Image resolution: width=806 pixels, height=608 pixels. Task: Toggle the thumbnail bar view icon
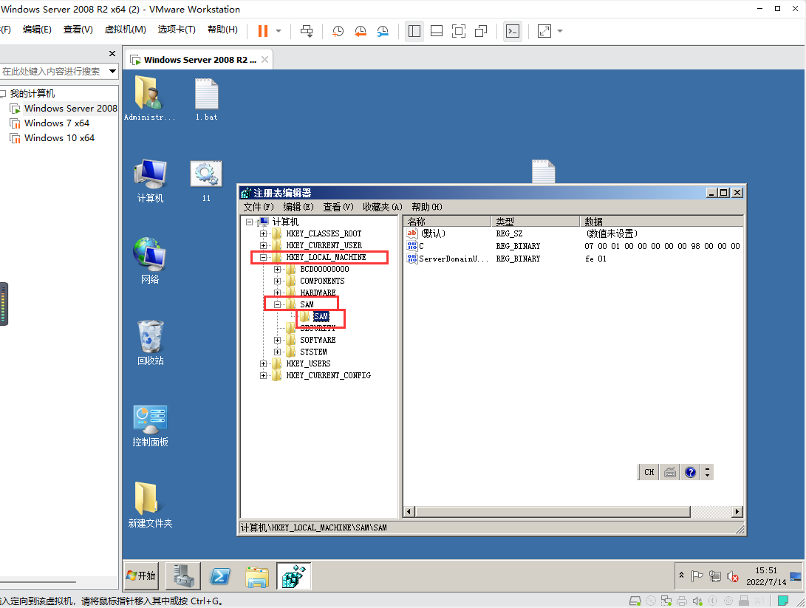pyautogui.click(x=437, y=31)
